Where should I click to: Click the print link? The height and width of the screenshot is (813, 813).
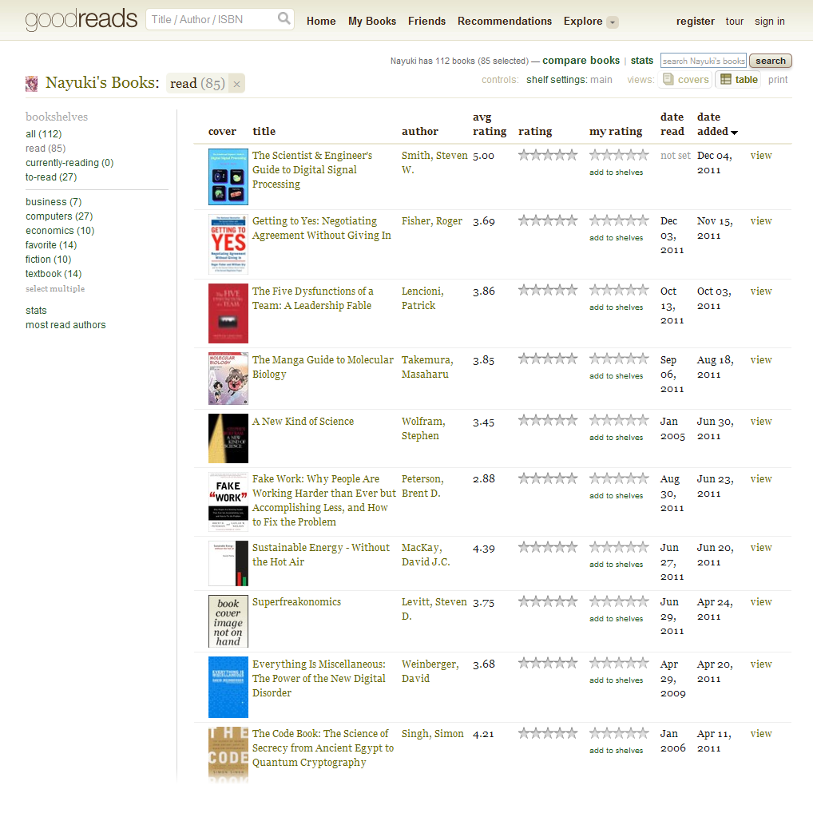click(778, 80)
